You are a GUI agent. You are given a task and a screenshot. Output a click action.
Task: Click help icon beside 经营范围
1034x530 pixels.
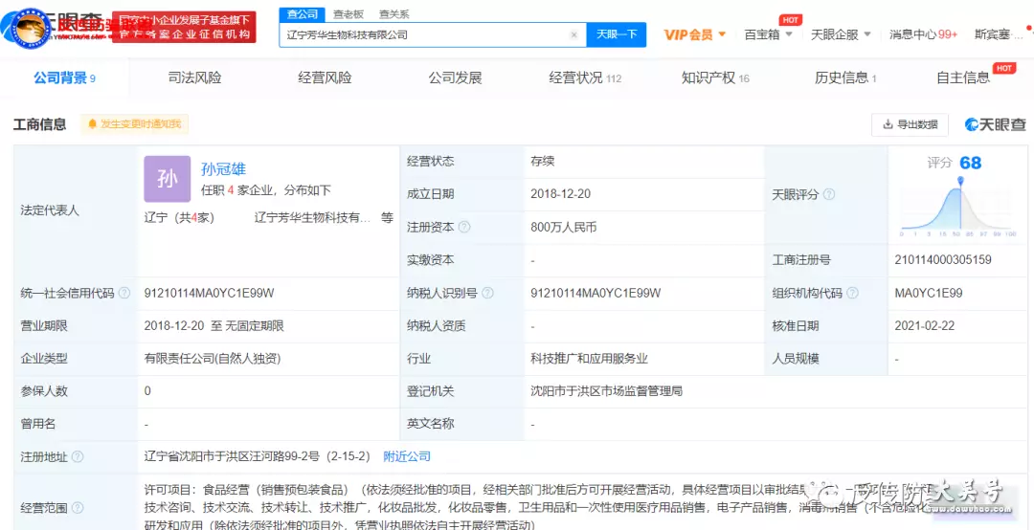(x=78, y=508)
